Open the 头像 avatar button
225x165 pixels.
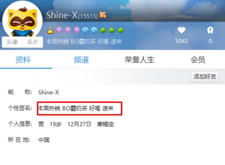point(12,42)
